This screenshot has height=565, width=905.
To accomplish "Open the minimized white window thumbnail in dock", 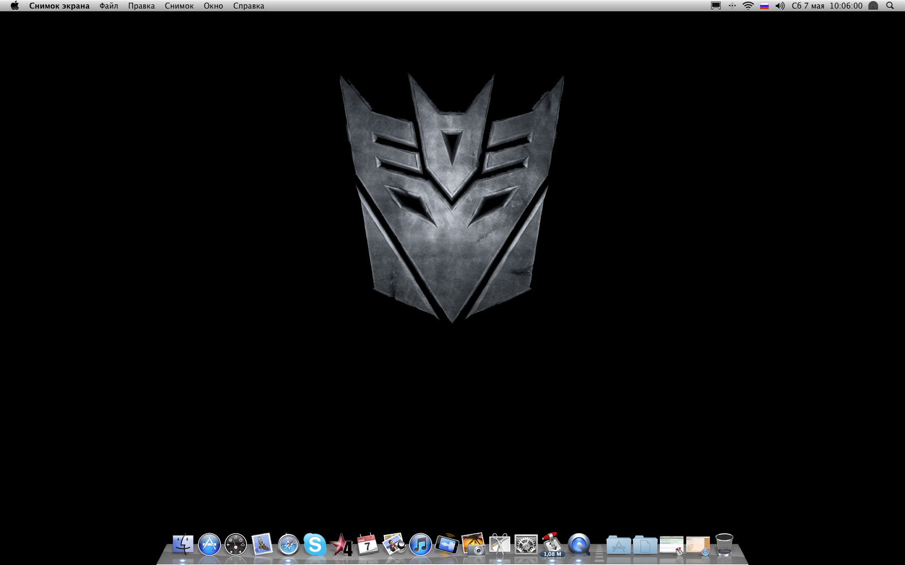I will point(671,545).
